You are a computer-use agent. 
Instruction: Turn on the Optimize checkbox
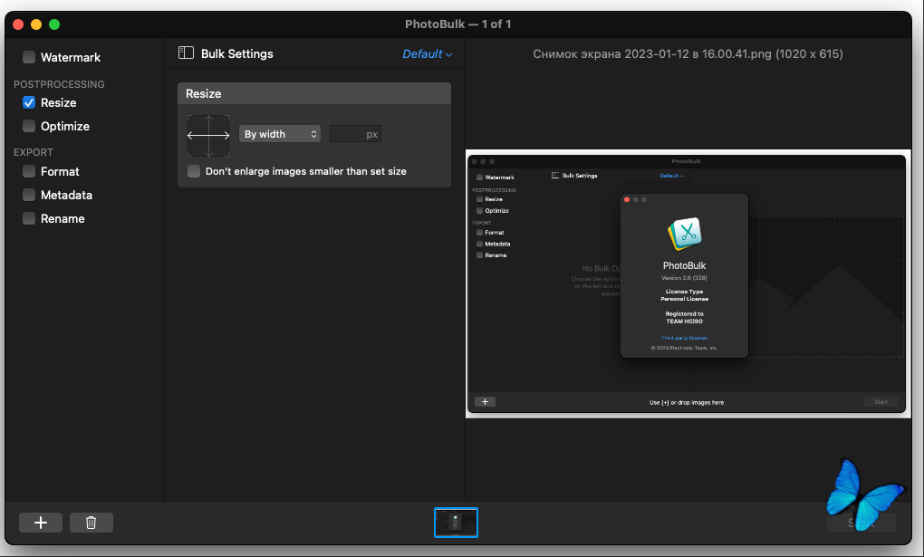[29, 126]
